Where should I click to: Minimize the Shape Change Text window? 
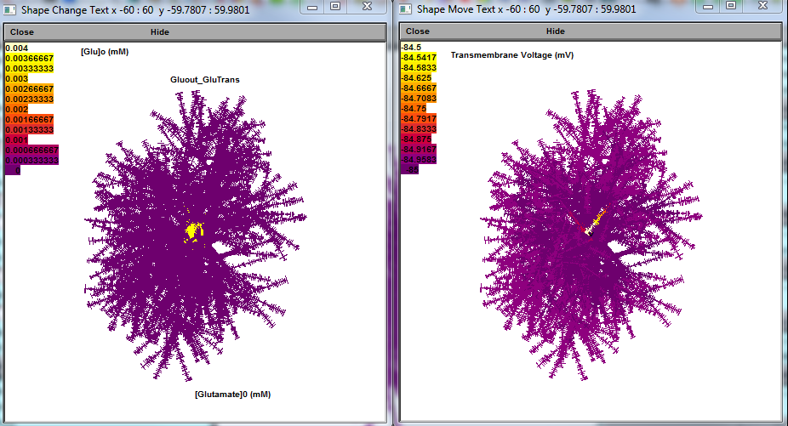coord(312,7)
